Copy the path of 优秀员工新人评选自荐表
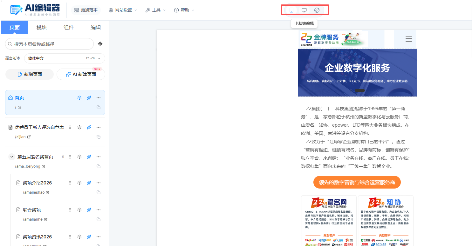472x246 pixels. point(99,137)
